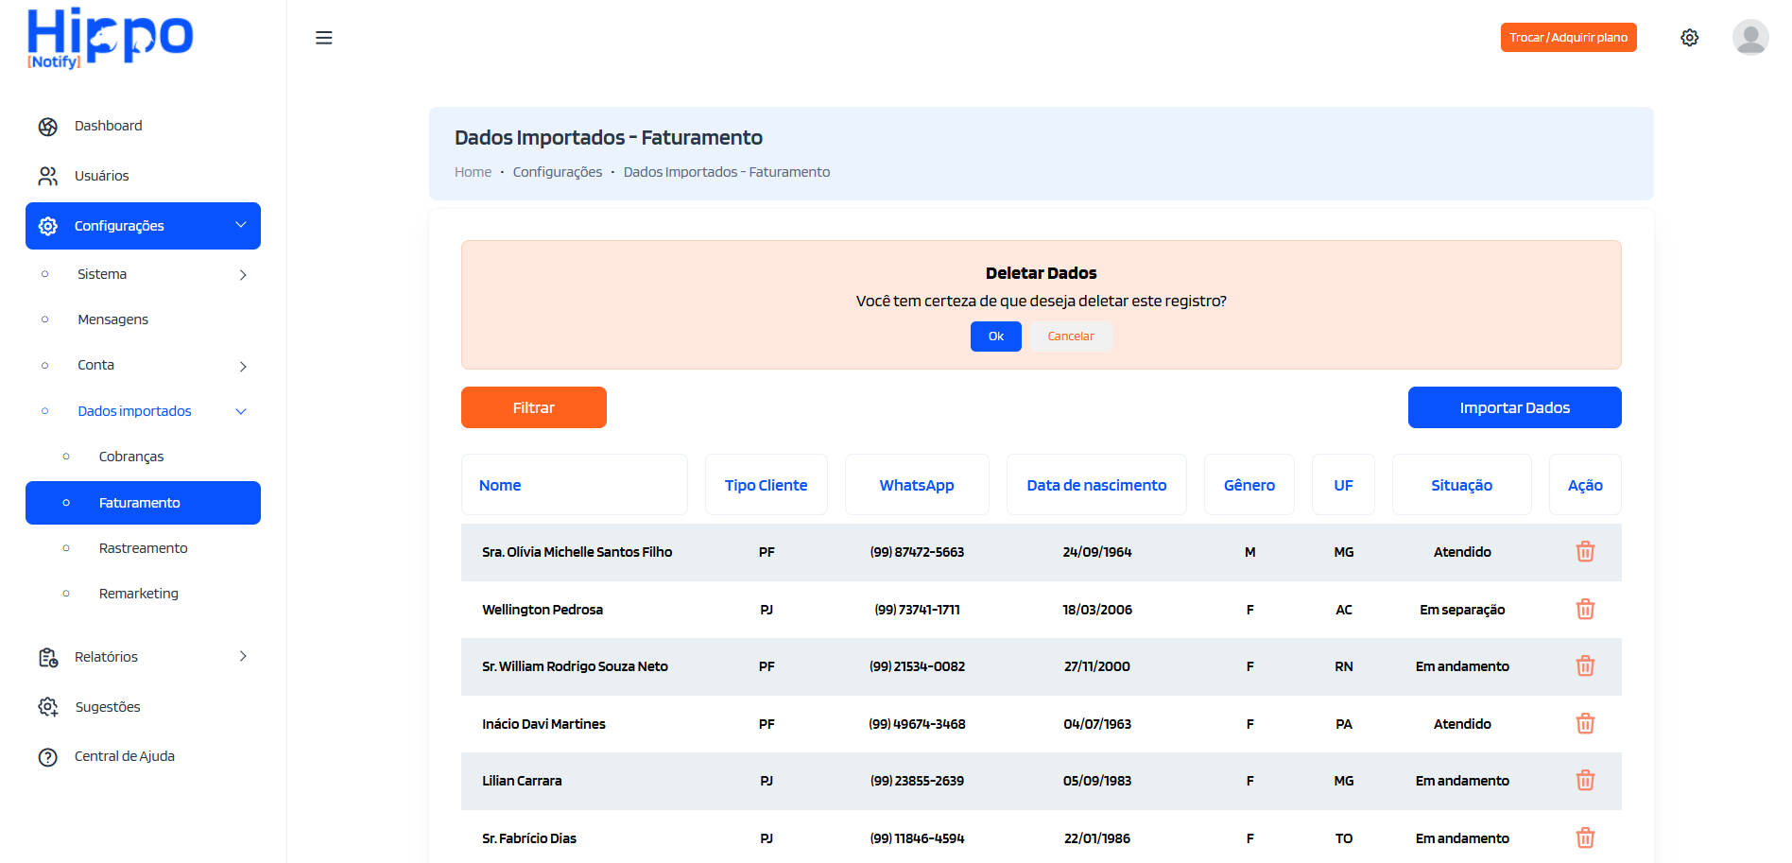Screen dimensions: 1792x863
Task: Delete the Wellington Pedrosa record
Action: point(1585,610)
